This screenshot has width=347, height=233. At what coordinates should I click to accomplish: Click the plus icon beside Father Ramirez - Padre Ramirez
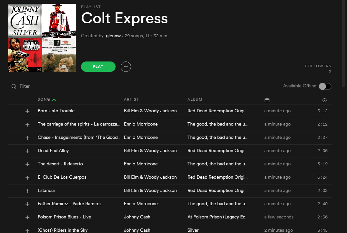pos(27,204)
